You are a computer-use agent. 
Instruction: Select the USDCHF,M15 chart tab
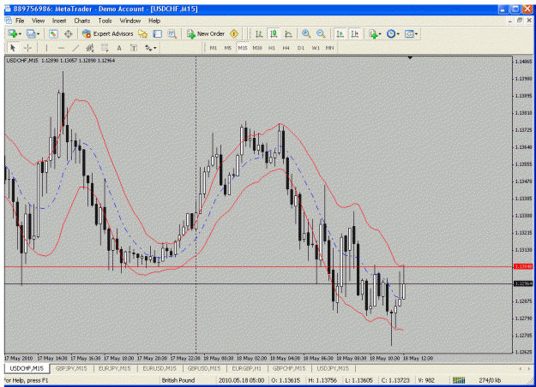27,368
